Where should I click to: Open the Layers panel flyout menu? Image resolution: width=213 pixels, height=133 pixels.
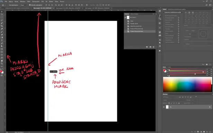tap(212, 94)
